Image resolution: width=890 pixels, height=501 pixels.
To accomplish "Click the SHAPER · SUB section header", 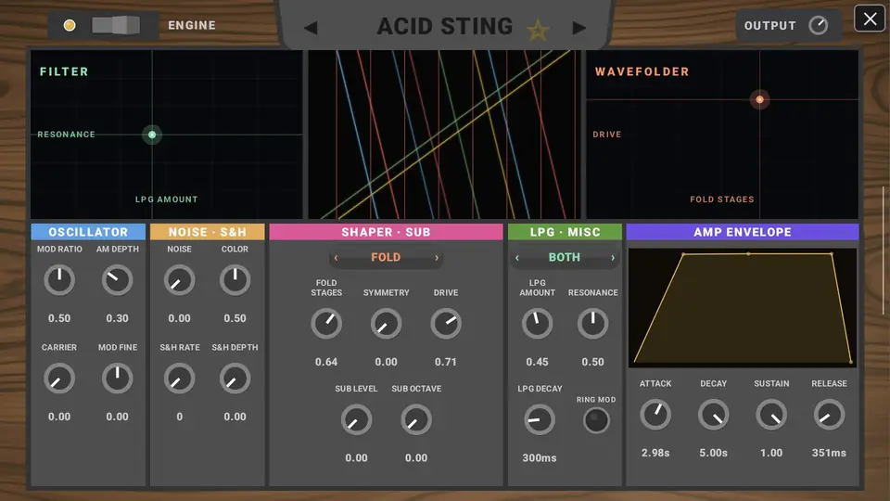I will (386, 232).
